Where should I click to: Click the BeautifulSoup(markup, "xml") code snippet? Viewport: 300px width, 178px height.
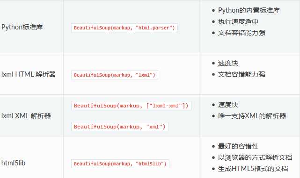(120, 127)
